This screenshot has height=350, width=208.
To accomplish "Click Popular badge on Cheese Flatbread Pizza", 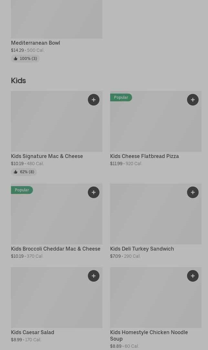I will click(121, 97).
